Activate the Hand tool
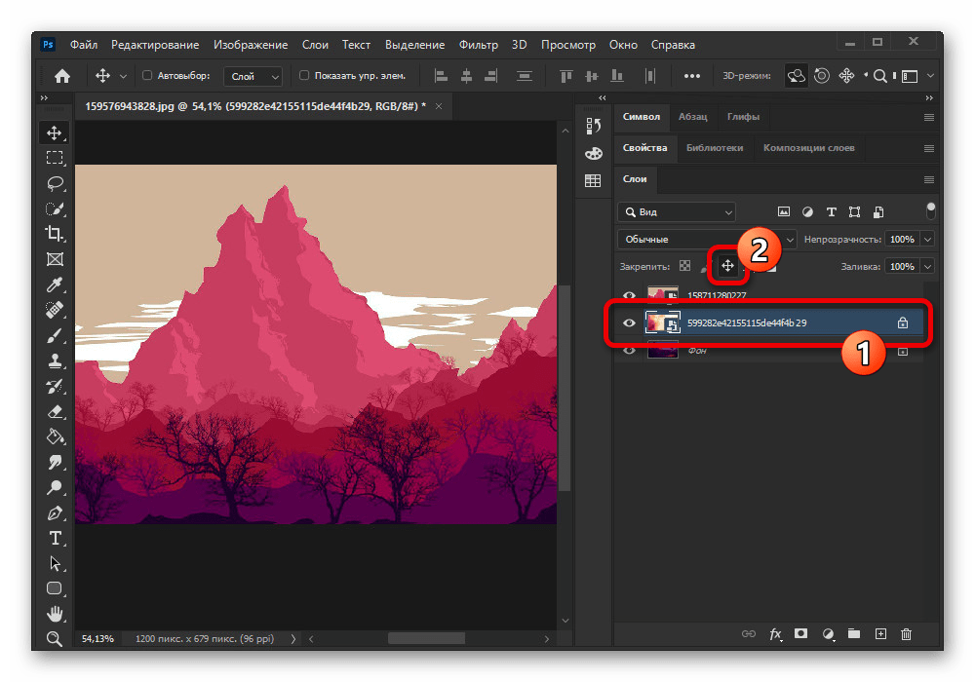Viewport: 975px width, 682px height. 55,614
